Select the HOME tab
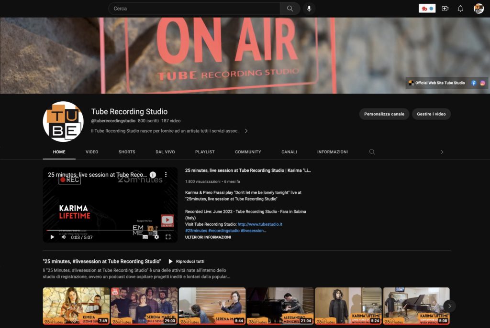The width and height of the screenshot is (490, 328). click(59, 152)
